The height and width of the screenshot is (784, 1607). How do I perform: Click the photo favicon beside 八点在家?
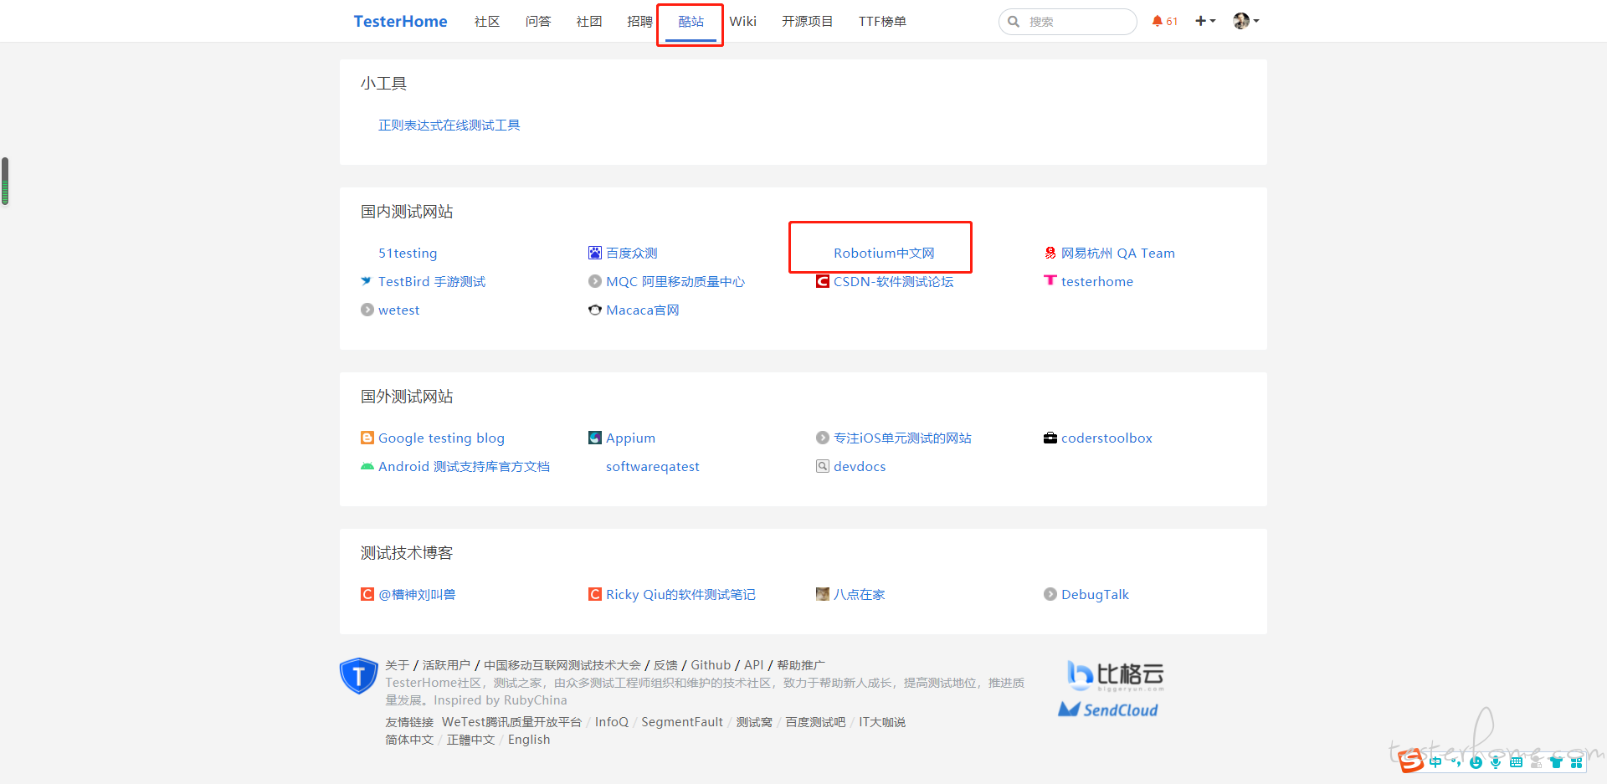[823, 594]
